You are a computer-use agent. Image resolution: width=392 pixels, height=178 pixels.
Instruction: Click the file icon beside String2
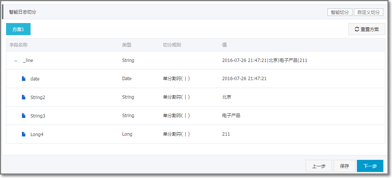24,97
